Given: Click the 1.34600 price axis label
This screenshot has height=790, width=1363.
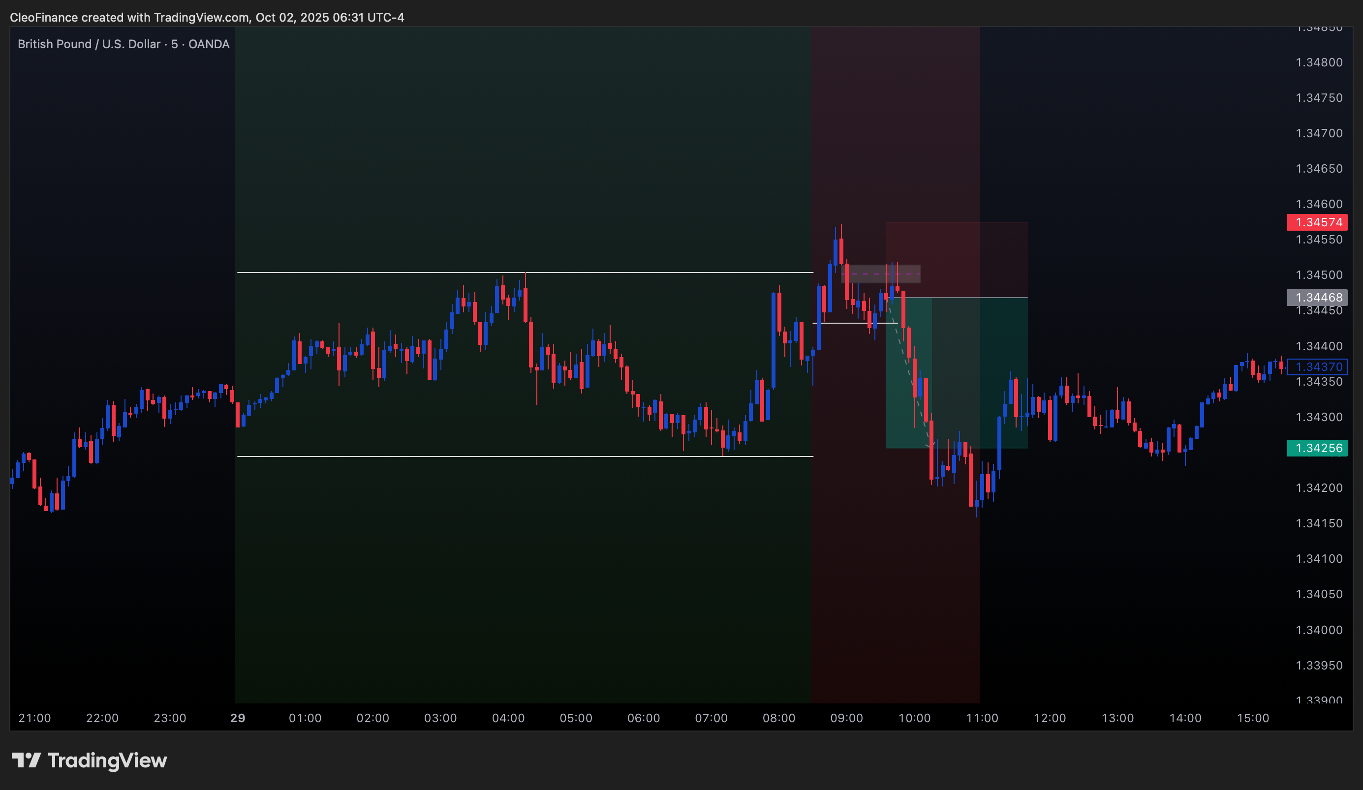Looking at the screenshot, I should pos(1319,204).
